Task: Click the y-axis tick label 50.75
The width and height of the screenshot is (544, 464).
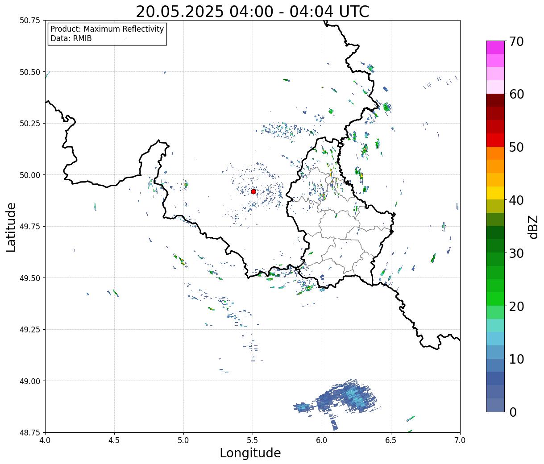Action: (30, 21)
